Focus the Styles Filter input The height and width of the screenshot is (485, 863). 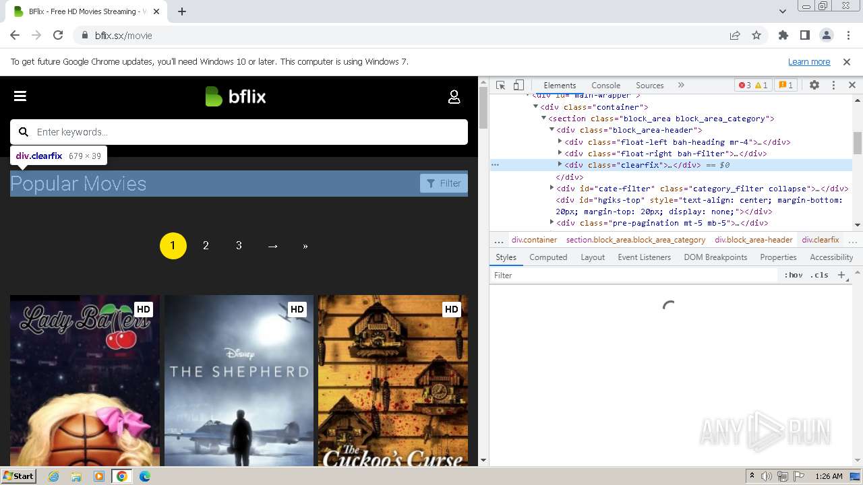tap(634, 276)
